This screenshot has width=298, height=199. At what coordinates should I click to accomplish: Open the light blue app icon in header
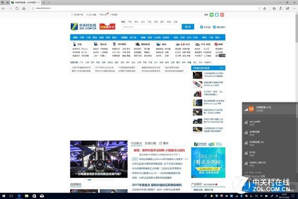[217, 14]
